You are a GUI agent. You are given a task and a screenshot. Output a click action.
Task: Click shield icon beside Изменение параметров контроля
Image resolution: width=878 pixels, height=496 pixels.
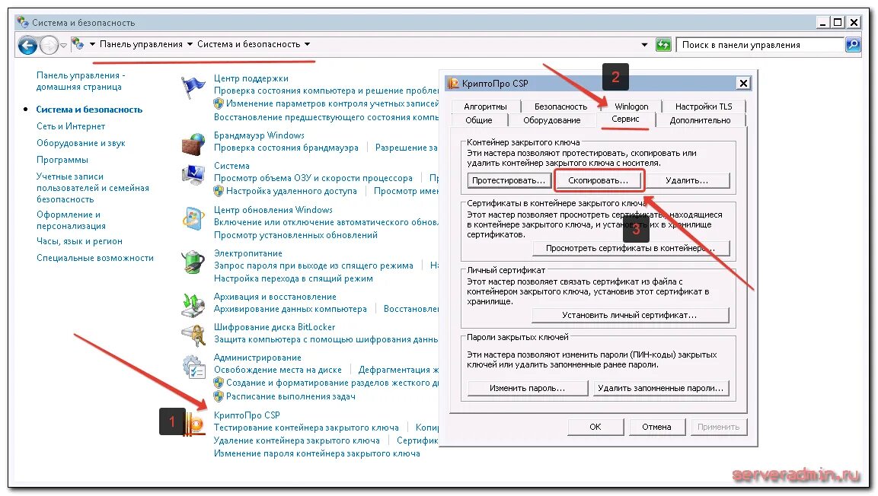pyautogui.click(x=219, y=103)
